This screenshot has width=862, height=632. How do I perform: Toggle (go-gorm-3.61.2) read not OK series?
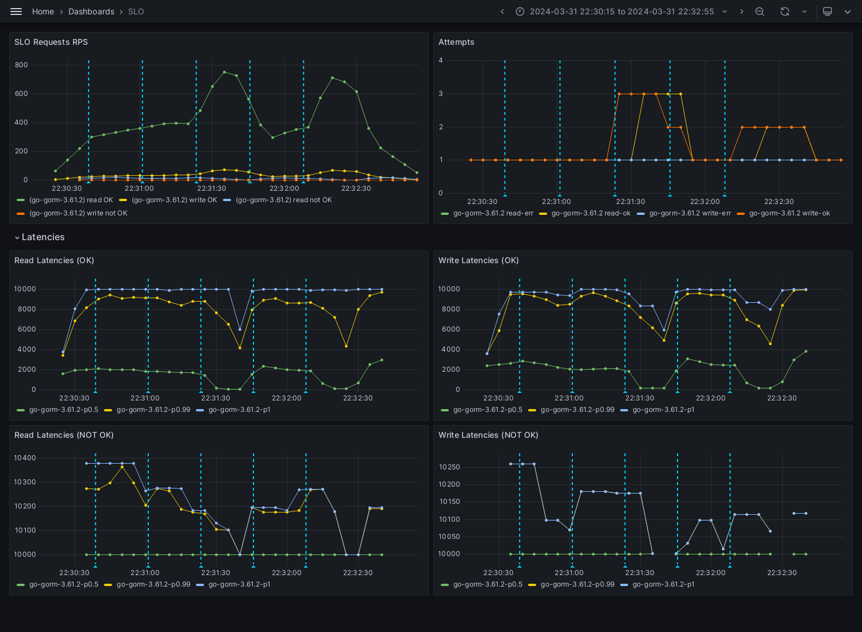click(284, 200)
